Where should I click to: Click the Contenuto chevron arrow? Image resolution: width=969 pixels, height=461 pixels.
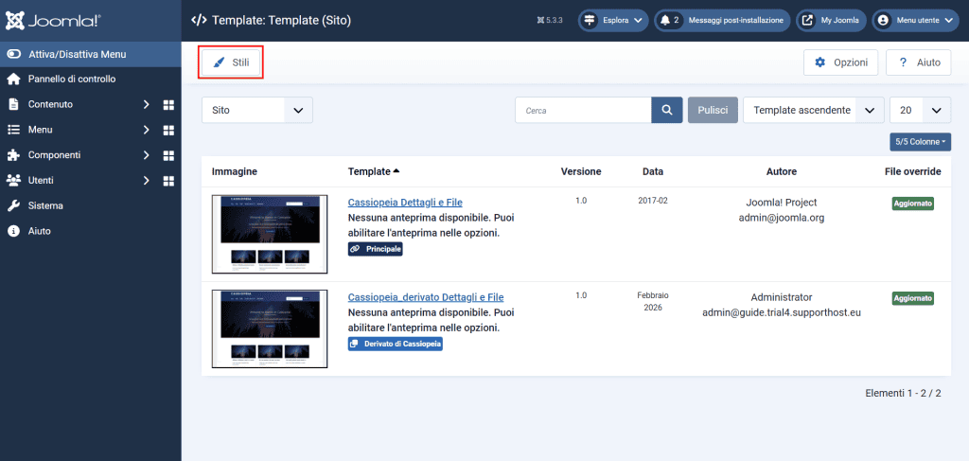147,104
